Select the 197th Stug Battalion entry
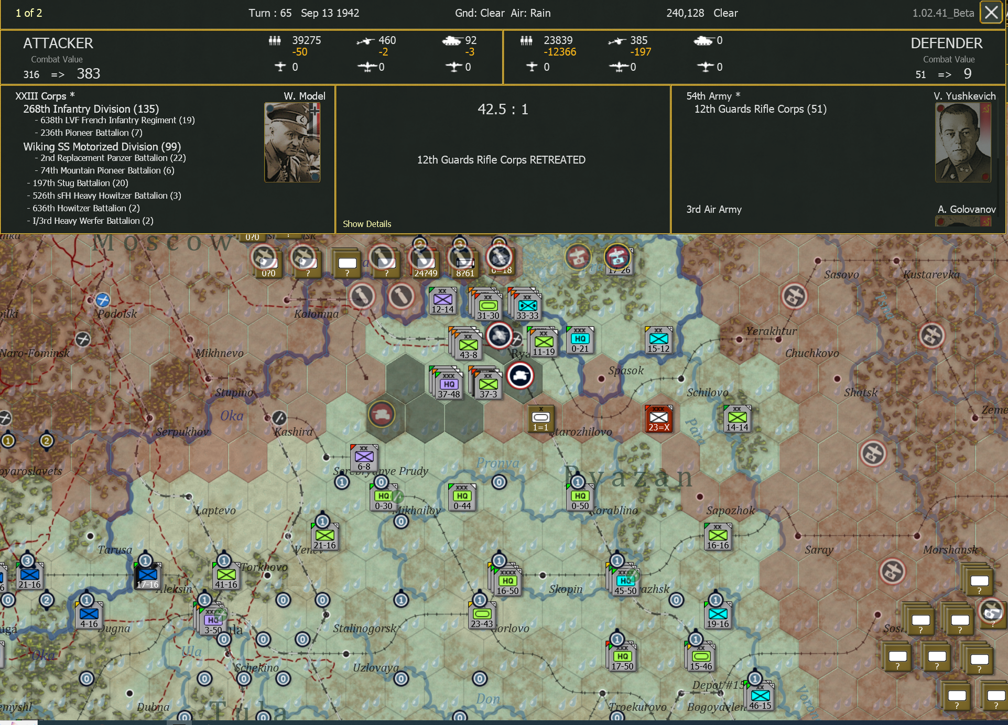Screen dimensions: 1008x725 (x=80, y=183)
